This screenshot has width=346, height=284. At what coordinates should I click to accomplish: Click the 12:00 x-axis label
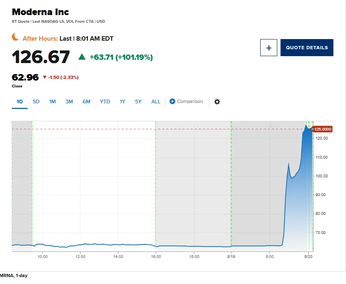coord(80,257)
